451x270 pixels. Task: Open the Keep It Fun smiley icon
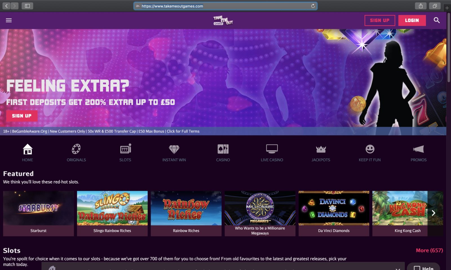370,149
